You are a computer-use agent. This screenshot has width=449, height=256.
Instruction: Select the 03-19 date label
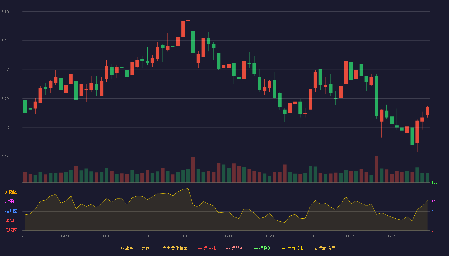tap(66, 236)
